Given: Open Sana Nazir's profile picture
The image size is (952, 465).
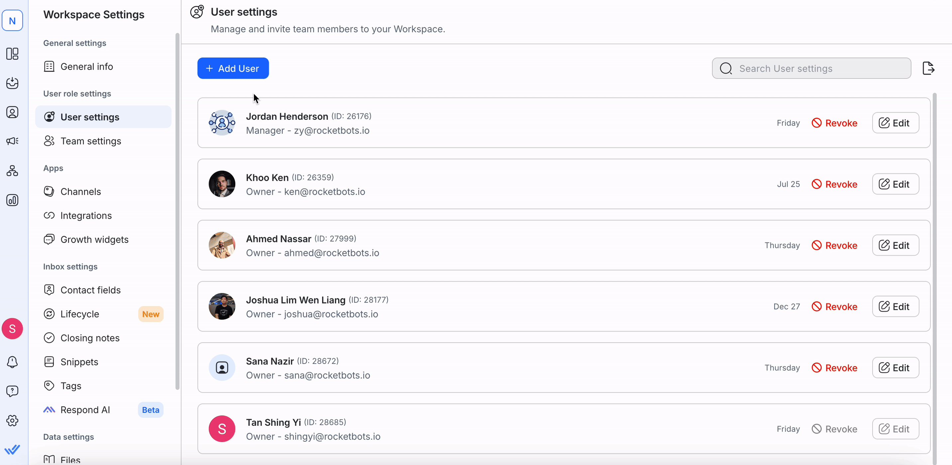Looking at the screenshot, I should 222,367.
